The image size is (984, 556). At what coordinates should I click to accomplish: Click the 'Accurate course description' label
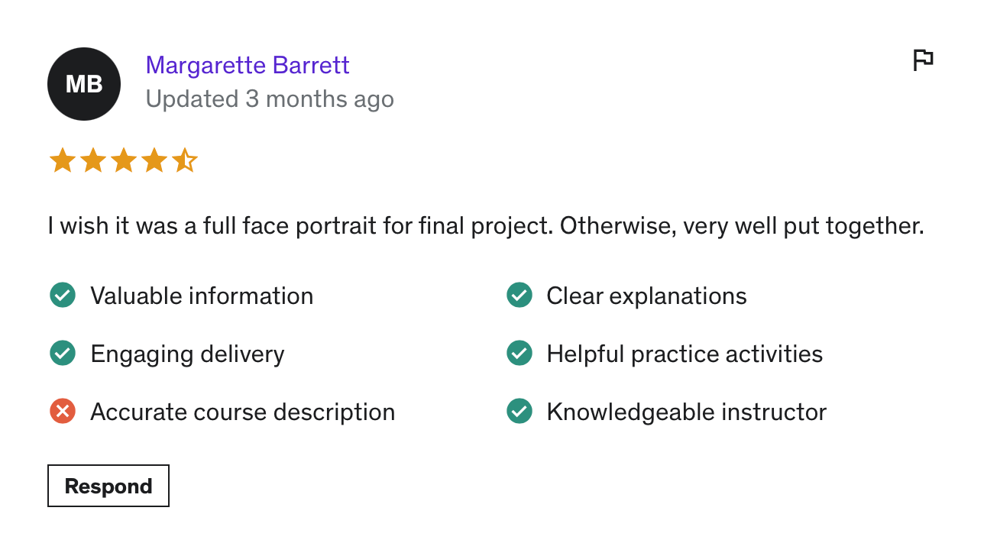pyautogui.click(x=243, y=412)
